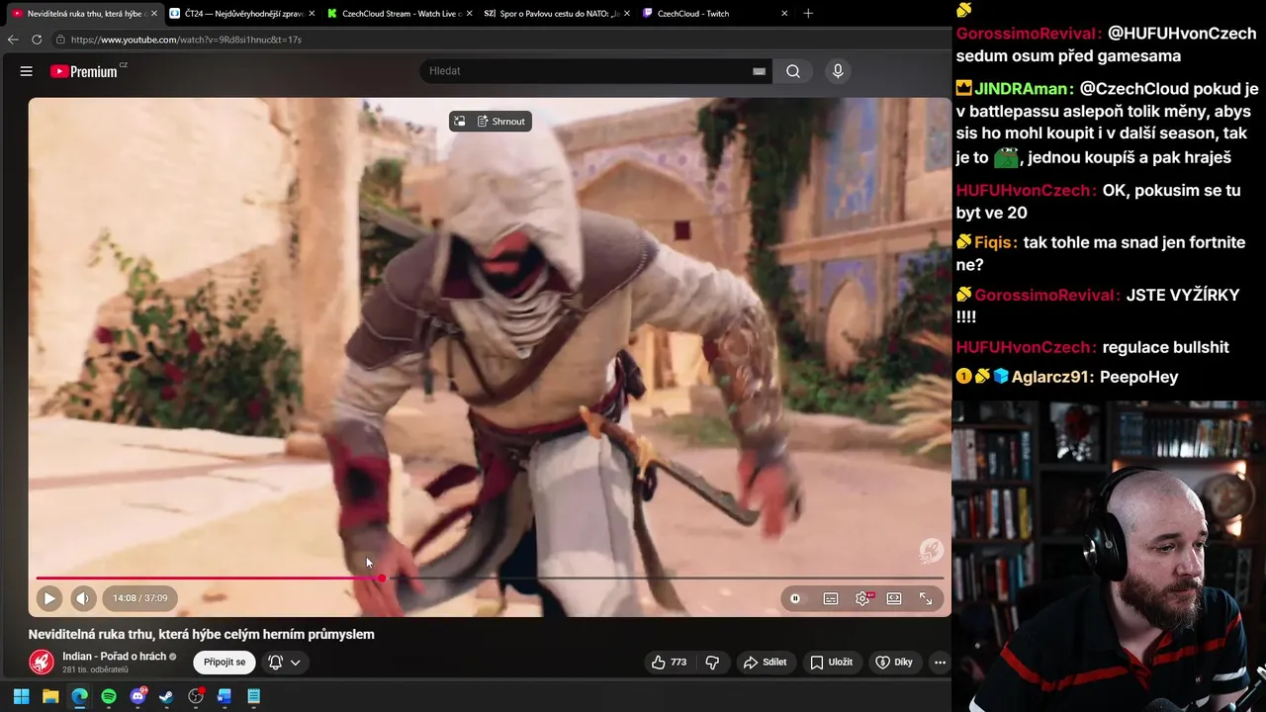Switch to the Spor o Pavlovu cestu tab
The image size is (1266, 712).
pyautogui.click(x=559, y=14)
